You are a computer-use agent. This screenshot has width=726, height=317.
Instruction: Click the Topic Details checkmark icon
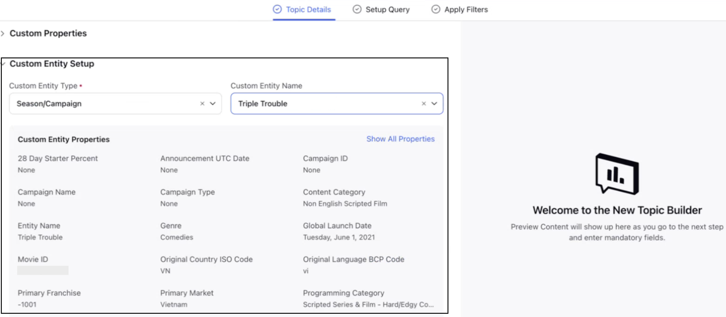[x=277, y=9]
